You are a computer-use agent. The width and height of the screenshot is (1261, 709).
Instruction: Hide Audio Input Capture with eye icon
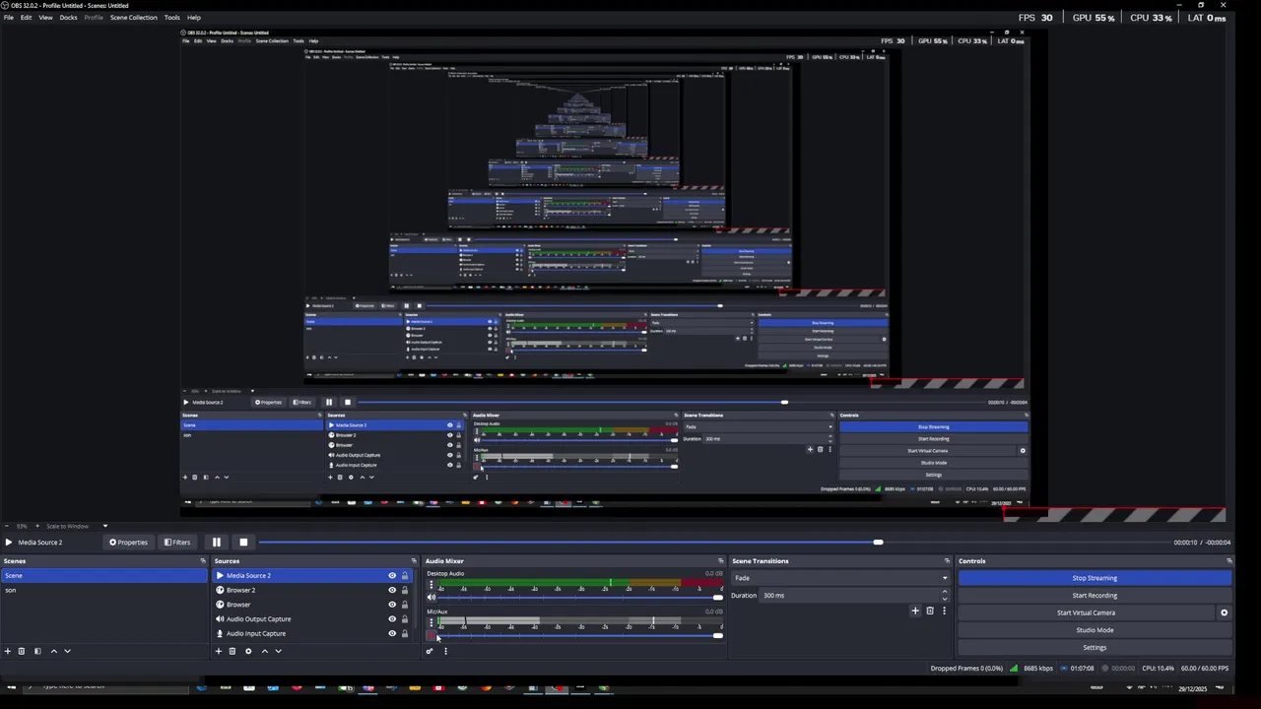(392, 633)
